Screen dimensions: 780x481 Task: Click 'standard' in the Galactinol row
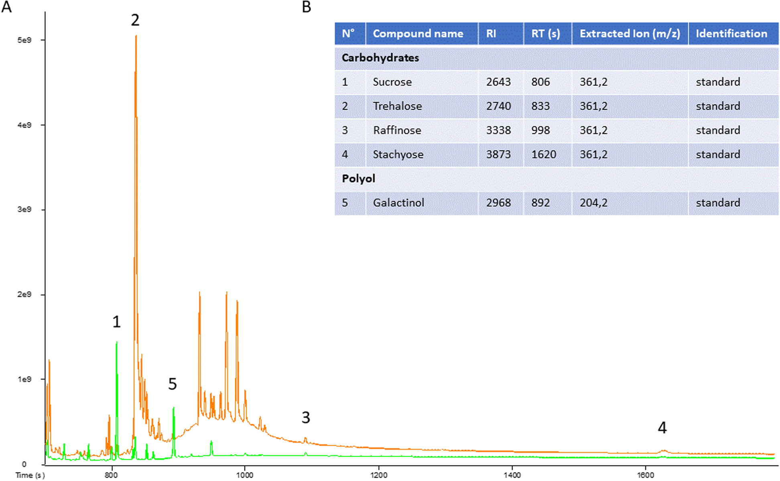point(718,203)
